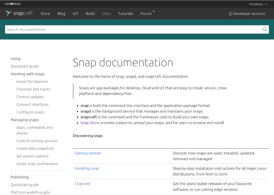This screenshot has height=195, width=274.
Task: Click the Snap documentation heading
Action: 123,63
